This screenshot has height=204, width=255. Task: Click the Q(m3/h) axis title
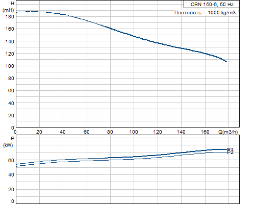(228, 132)
